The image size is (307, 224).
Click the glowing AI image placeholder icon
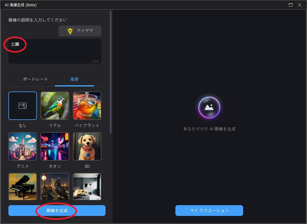point(209,108)
